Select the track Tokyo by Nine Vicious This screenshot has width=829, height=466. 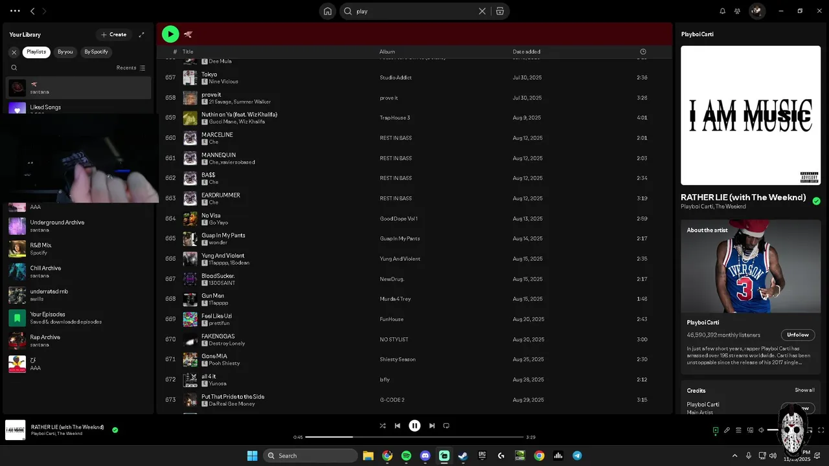[414, 78]
